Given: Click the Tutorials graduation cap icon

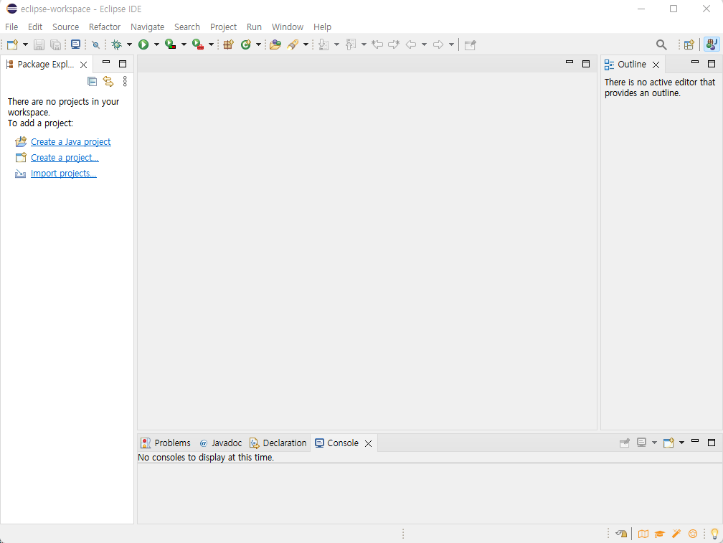Looking at the screenshot, I should point(660,534).
